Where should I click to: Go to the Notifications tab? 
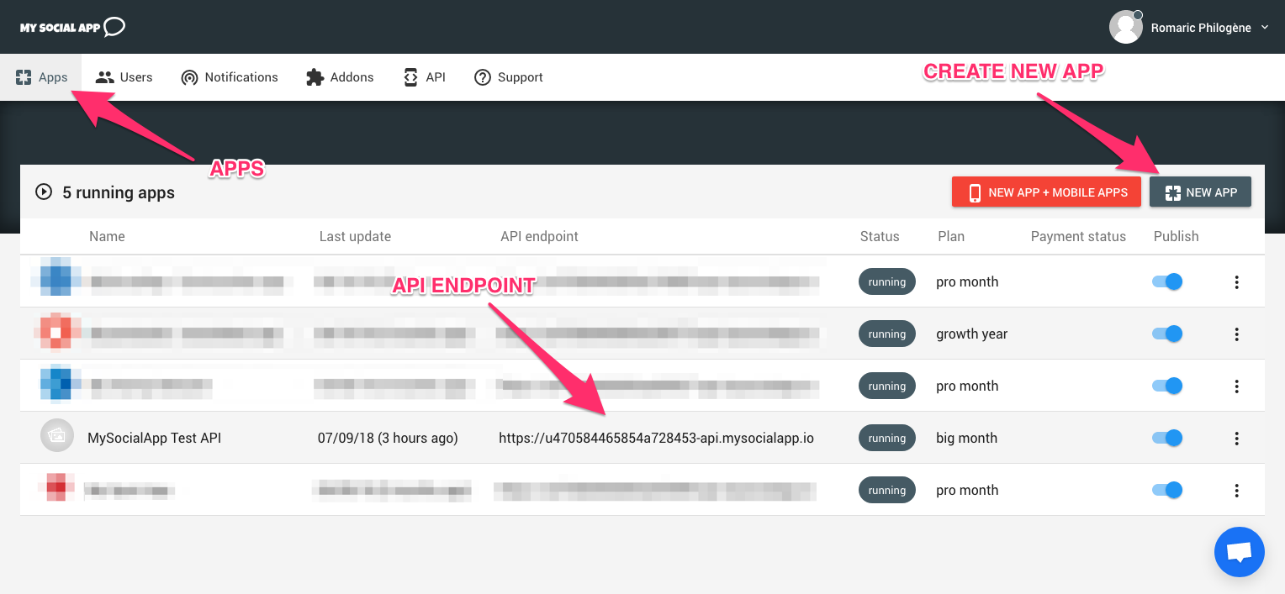229,77
